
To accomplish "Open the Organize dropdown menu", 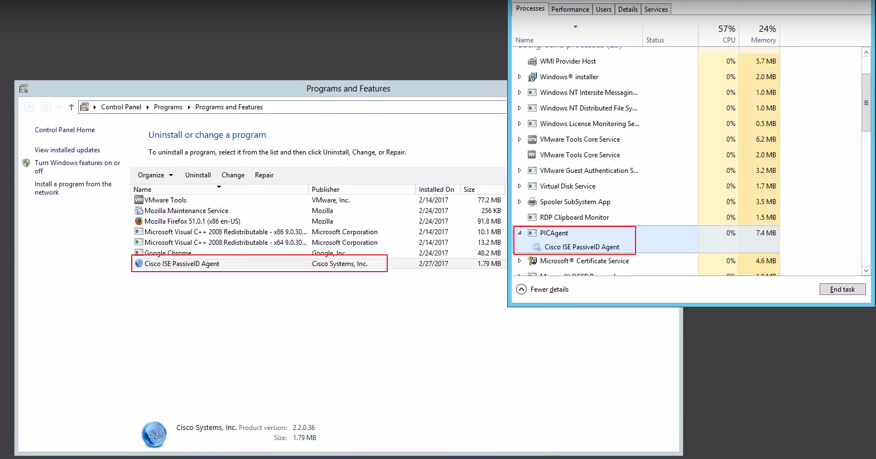I will 155,175.
